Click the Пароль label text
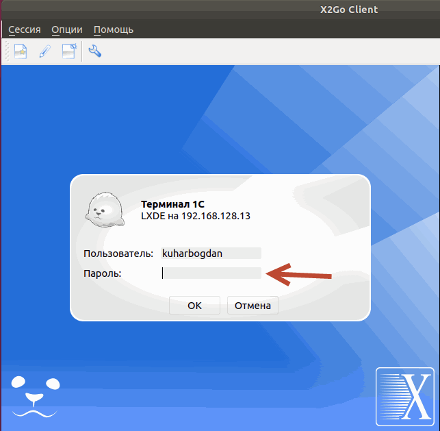This screenshot has height=431, width=440. coord(102,273)
